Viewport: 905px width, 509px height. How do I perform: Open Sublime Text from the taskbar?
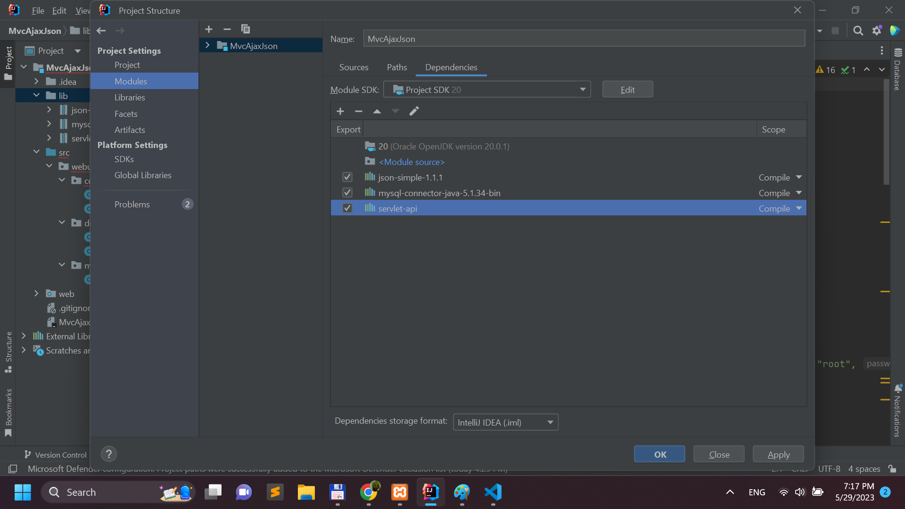click(275, 493)
